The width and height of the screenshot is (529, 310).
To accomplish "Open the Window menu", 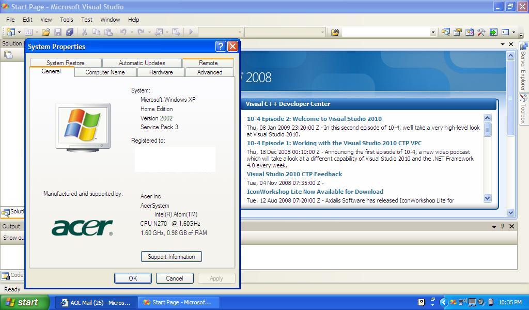I will pos(110,20).
